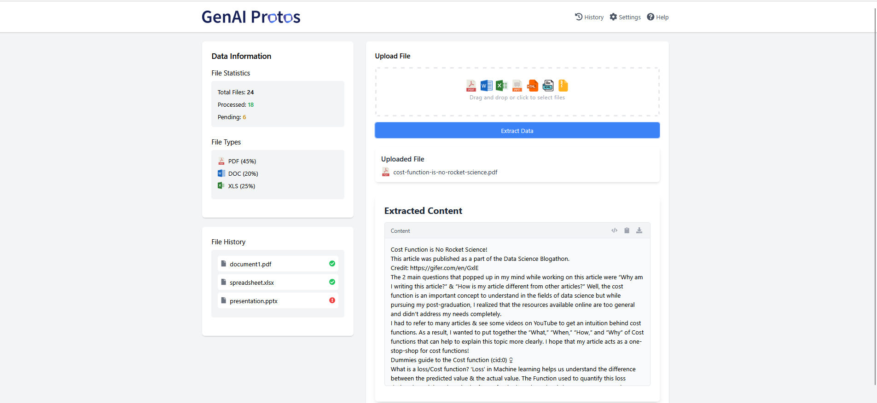Screen dimensions: 877x403
Task: Open spreadsheet.xlsx in File History
Action: coord(278,282)
